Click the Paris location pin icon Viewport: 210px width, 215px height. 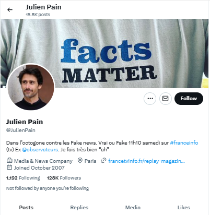80,161
